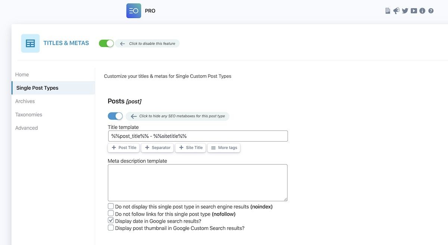448x245 pixels.
Task: Check the noindex checkbox
Action: click(x=111, y=206)
